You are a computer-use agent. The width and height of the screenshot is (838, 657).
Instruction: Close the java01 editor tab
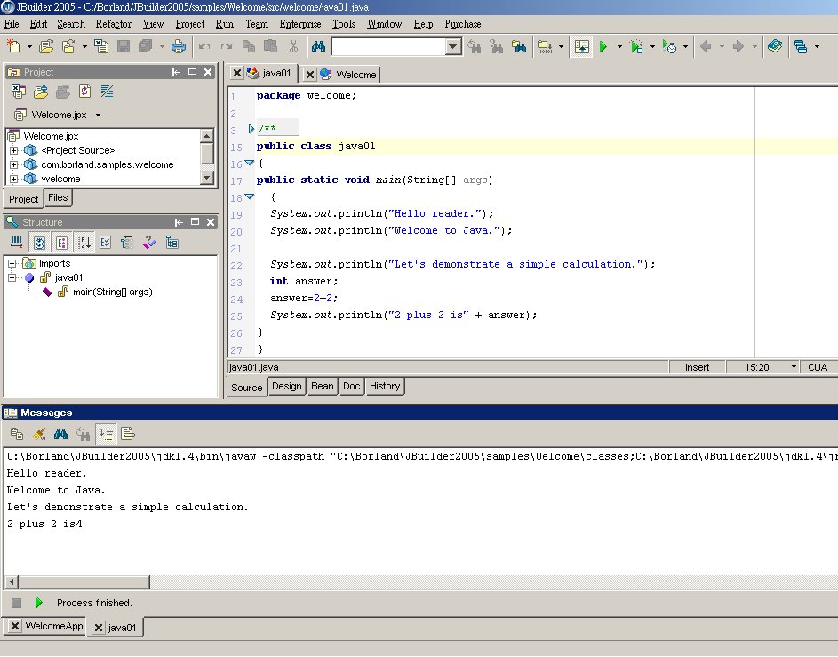[237, 73]
